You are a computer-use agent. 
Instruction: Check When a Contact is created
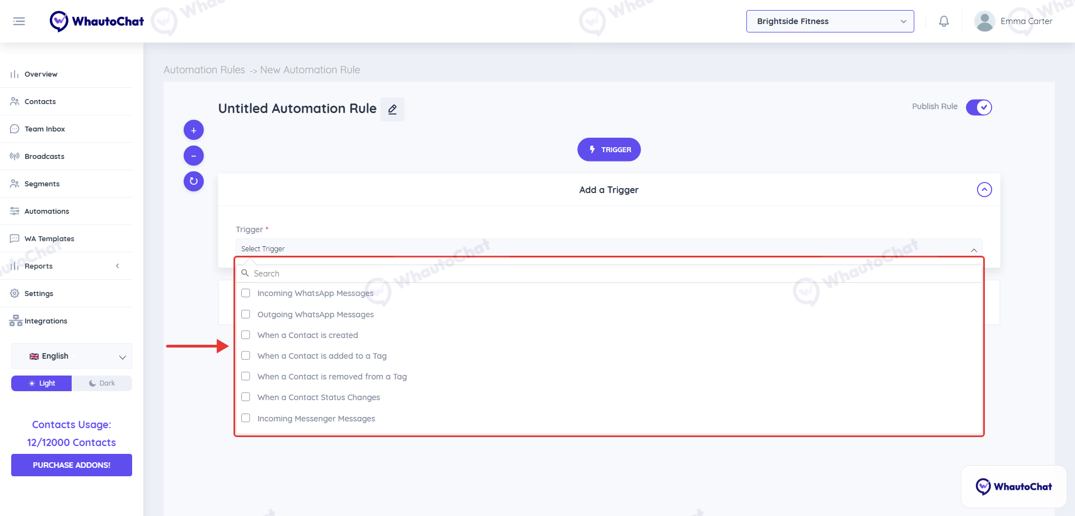pos(246,335)
